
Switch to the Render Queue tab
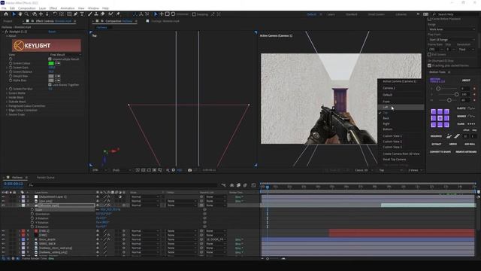pyautogui.click(x=46, y=178)
